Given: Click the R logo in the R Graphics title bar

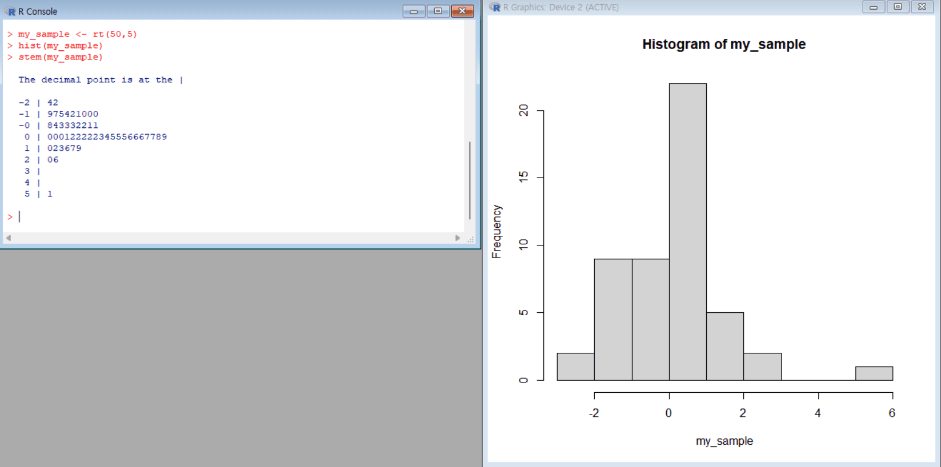Looking at the screenshot, I should (x=495, y=7).
